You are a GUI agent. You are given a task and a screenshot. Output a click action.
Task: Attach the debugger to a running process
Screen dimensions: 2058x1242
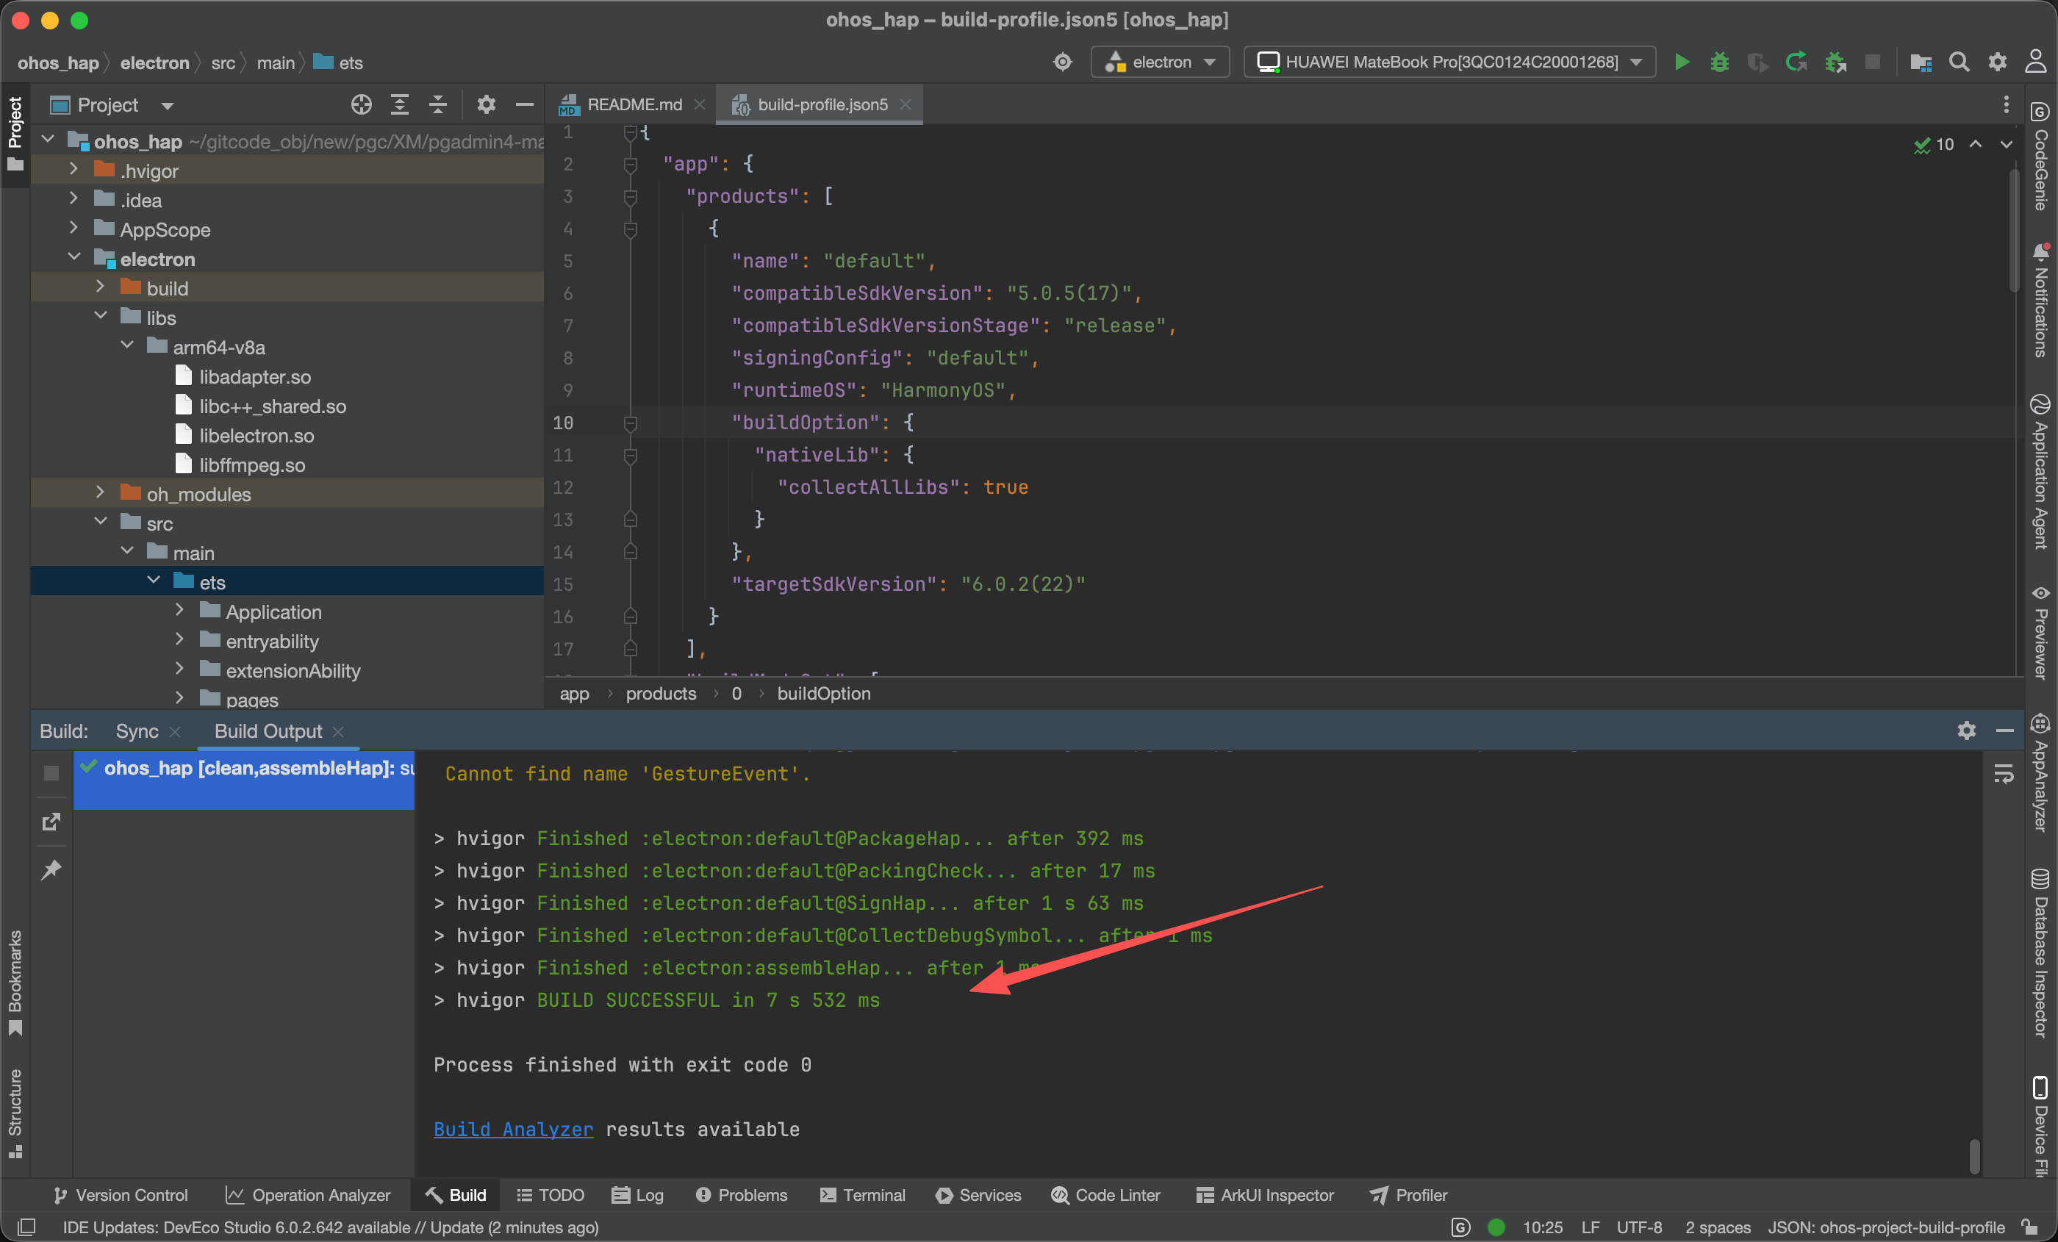click(x=1835, y=62)
